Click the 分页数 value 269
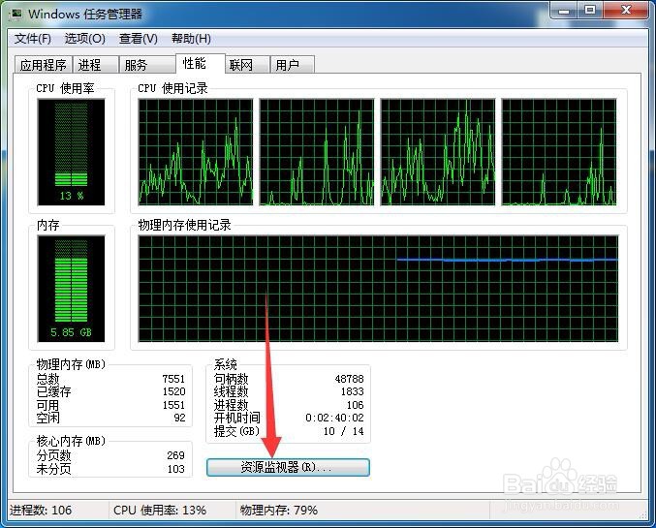The image size is (656, 528). coord(175,455)
